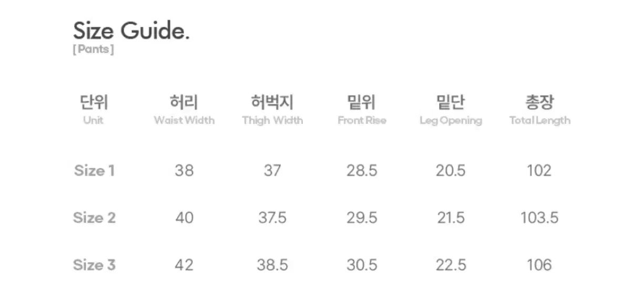The width and height of the screenshot is (631, 297).
Task: Select the Size 2 row label
Action: (x=94, y=218)
